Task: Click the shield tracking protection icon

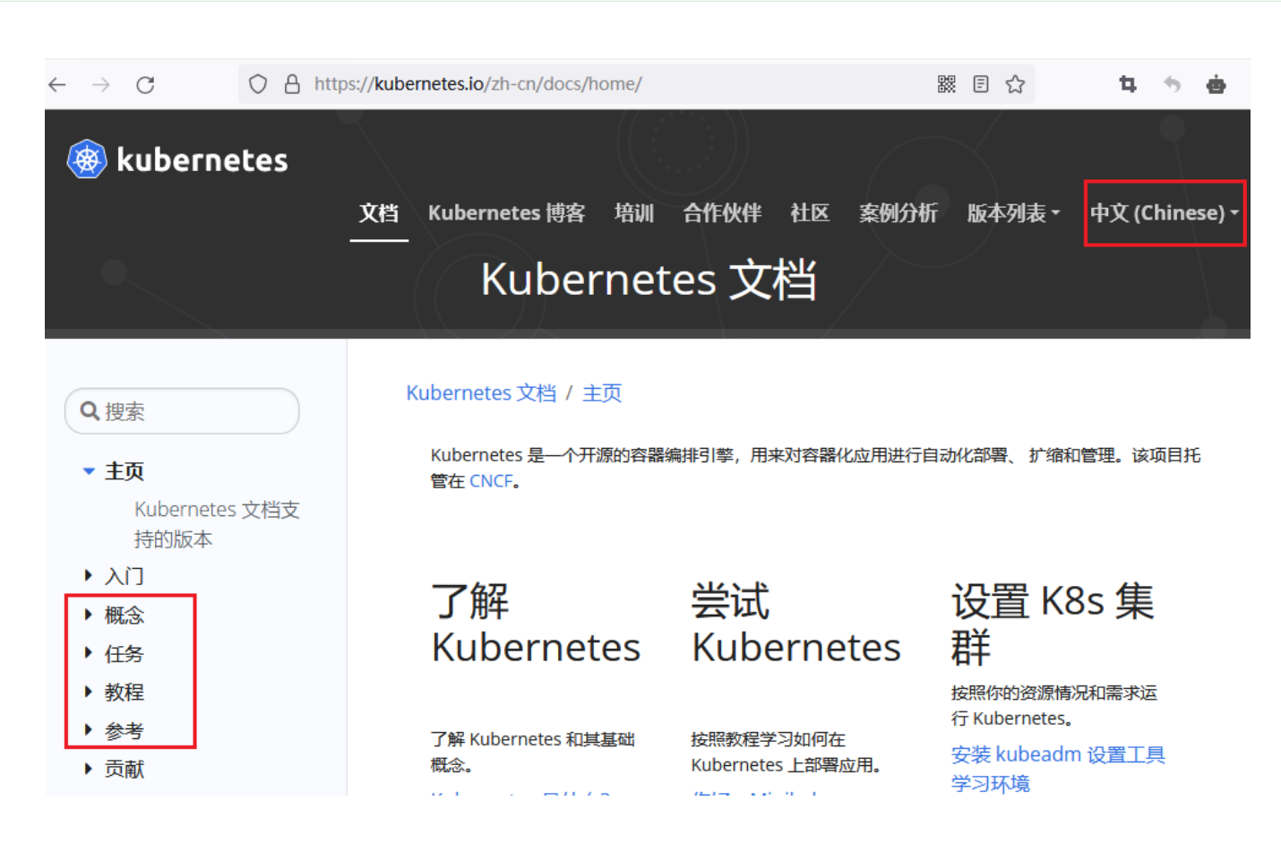Action: (258, 84)
